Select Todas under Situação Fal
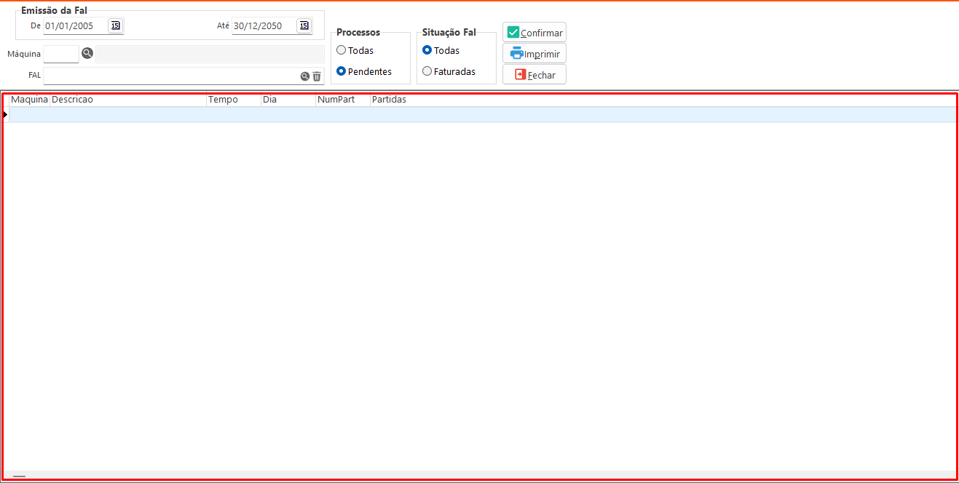Screen dimensions: 959x483 pos(427,50)
